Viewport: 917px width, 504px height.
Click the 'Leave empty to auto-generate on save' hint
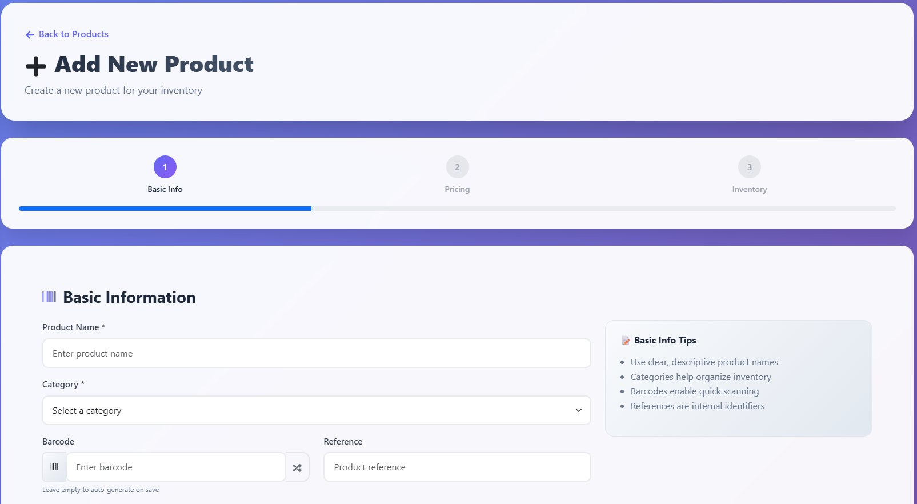click(101, 490)
